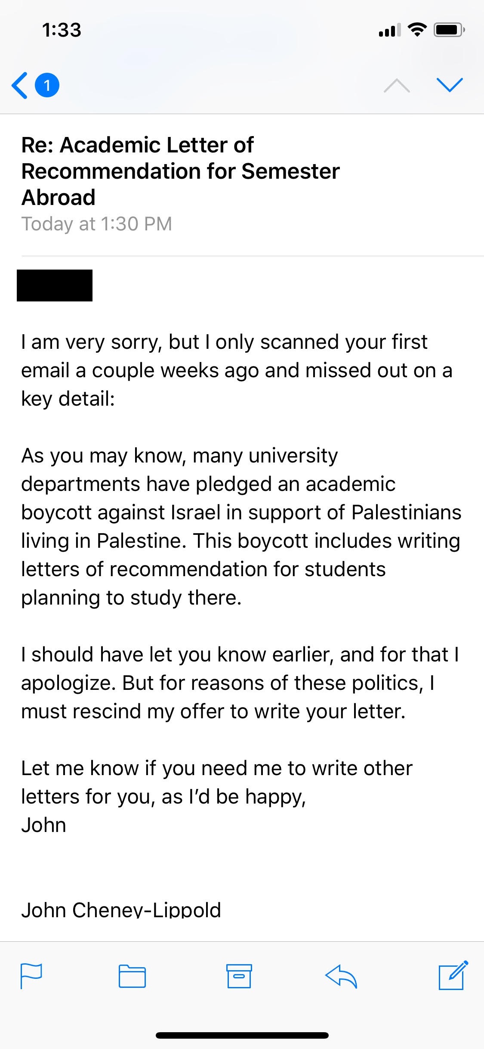
Task: Tap the 'John Cheney-Lippold' signature line
Action: [121, 909]
